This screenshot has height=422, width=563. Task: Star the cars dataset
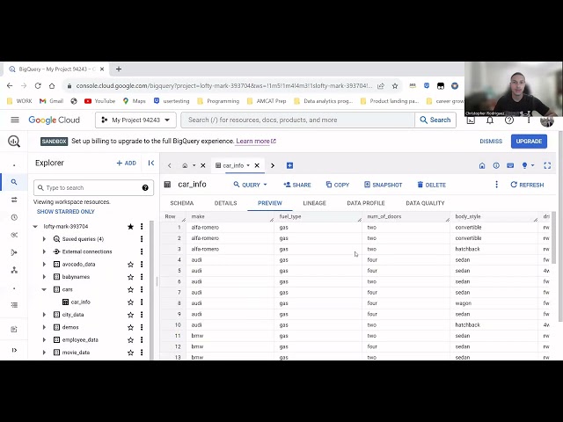(x=131, y=289)
